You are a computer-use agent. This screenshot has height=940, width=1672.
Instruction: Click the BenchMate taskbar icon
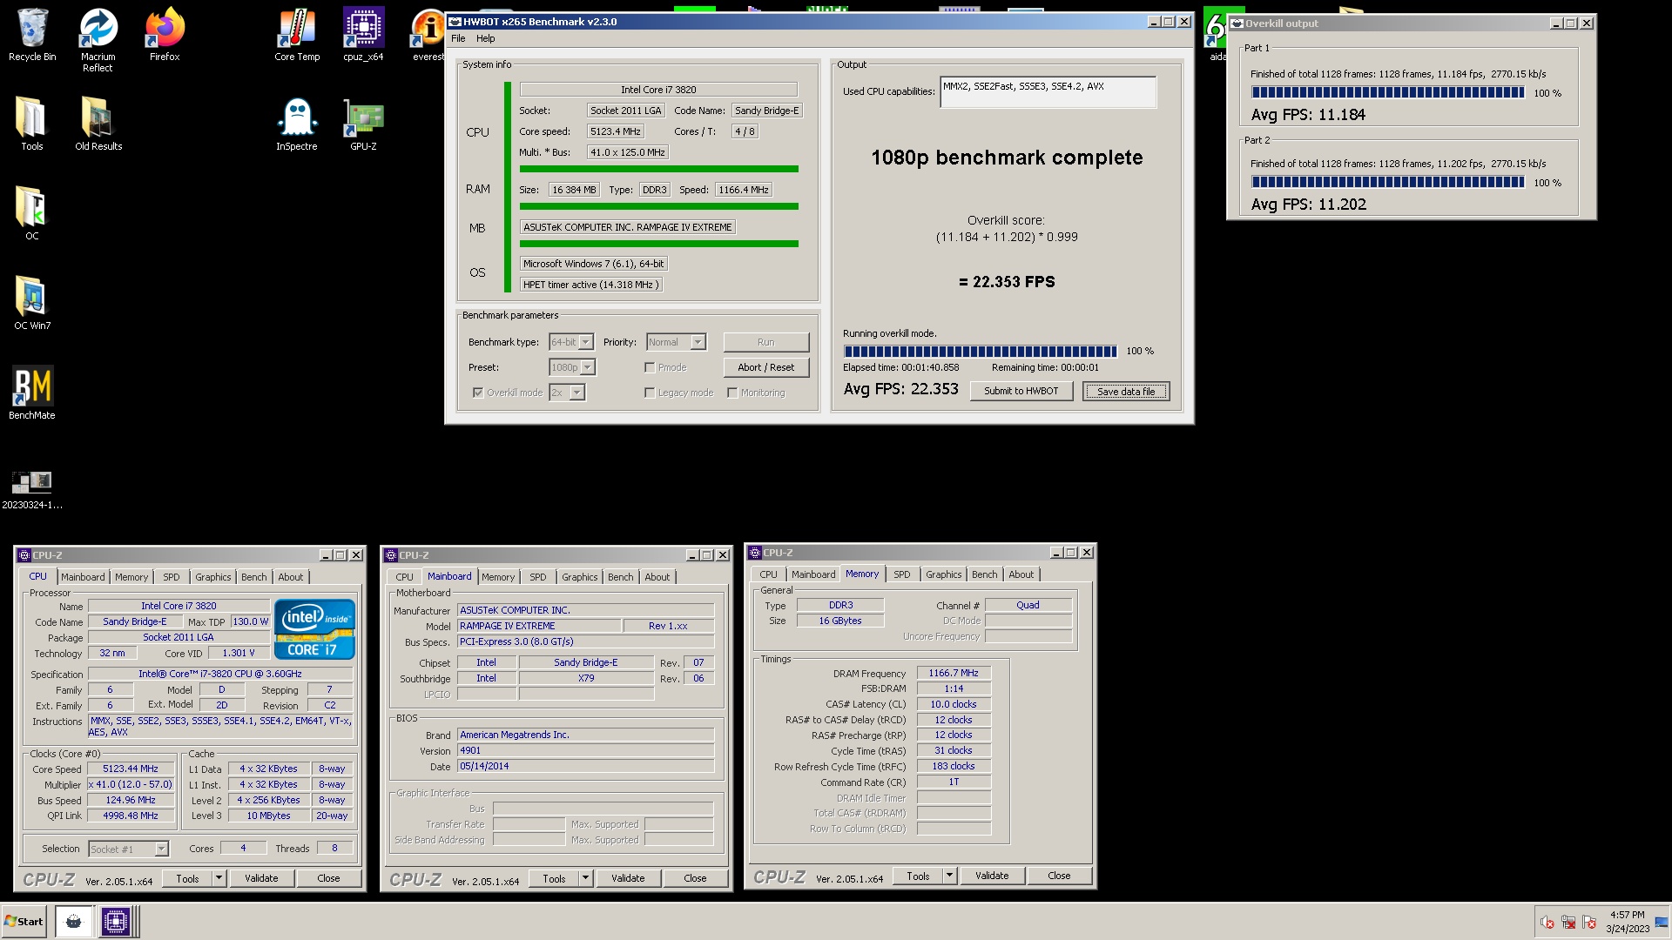[74, 922]
